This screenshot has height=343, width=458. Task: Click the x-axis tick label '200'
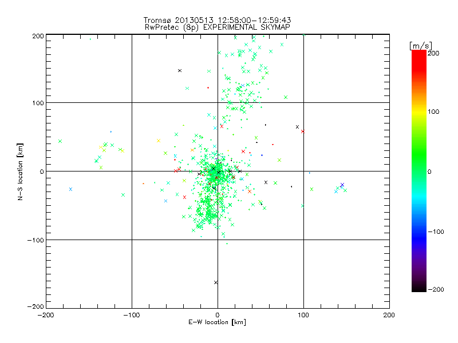(389, 315)
